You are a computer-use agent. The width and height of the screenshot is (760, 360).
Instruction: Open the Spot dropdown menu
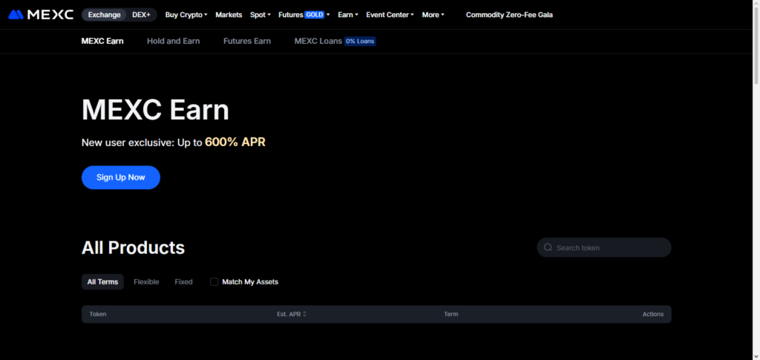click(261, 15)
